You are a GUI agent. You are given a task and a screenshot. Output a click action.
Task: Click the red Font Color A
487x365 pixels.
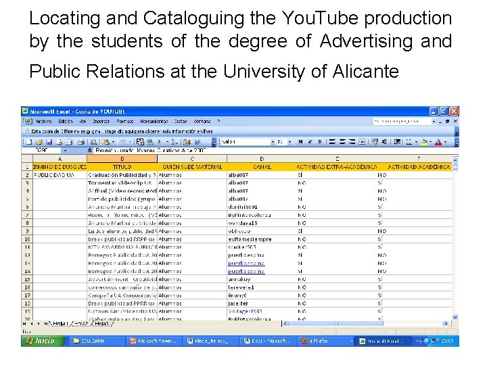pyautogui.click(x=438, y=142)
